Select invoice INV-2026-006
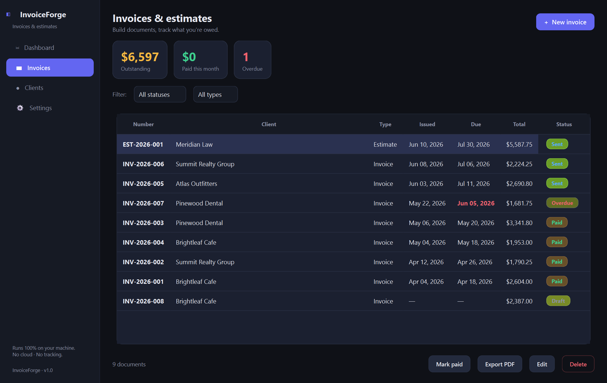 click(353, 164)
